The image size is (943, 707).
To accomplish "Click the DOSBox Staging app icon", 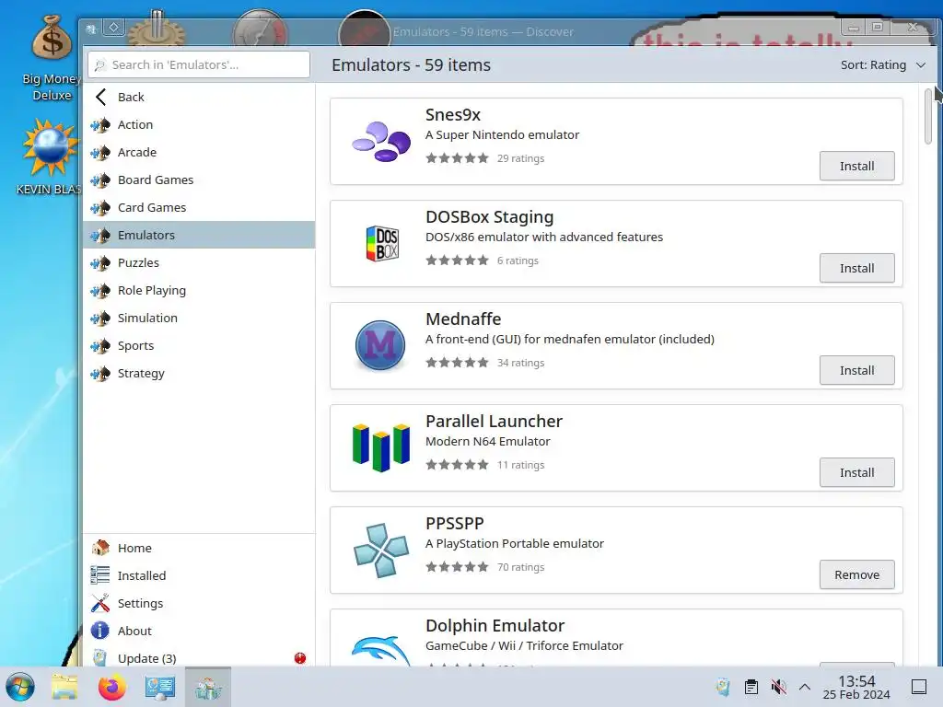I will [382, 243].
